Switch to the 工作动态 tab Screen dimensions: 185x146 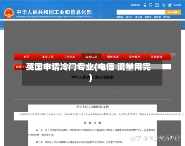click(70, 57)
